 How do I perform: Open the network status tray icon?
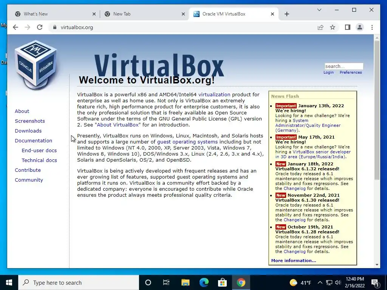click(329, 282)
